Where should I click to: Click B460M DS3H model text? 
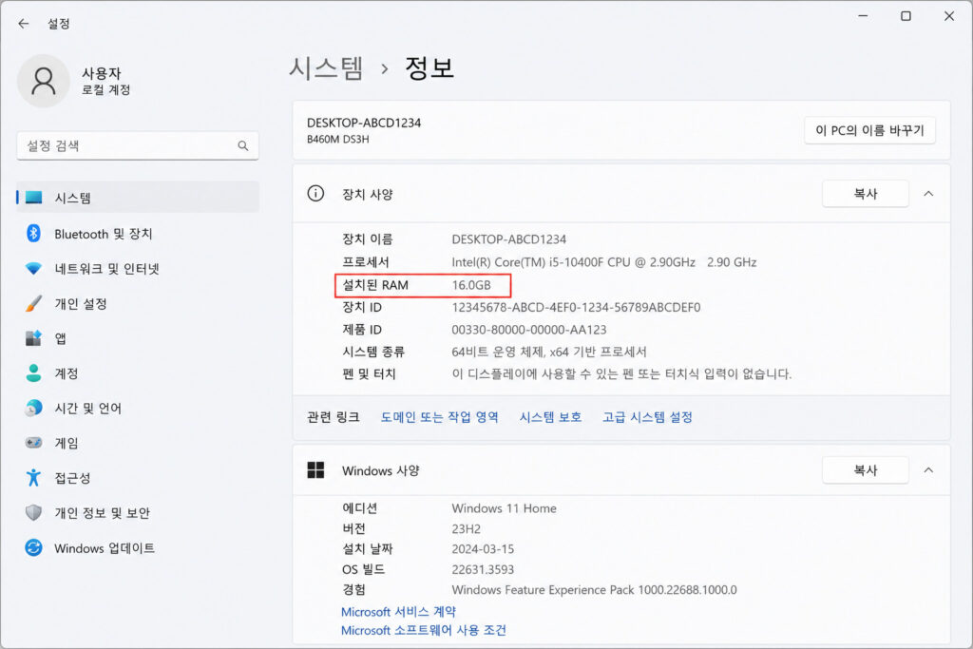337,140
